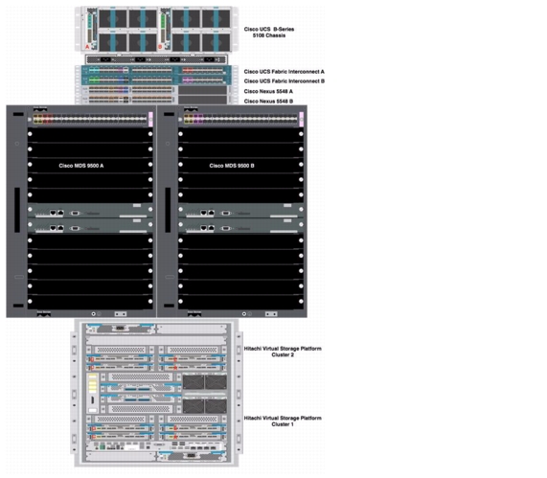Click the pink module at MDS 9500 B line card end
Screen dimensions: 547x478
pyautogui.click(x=302, y=120)
